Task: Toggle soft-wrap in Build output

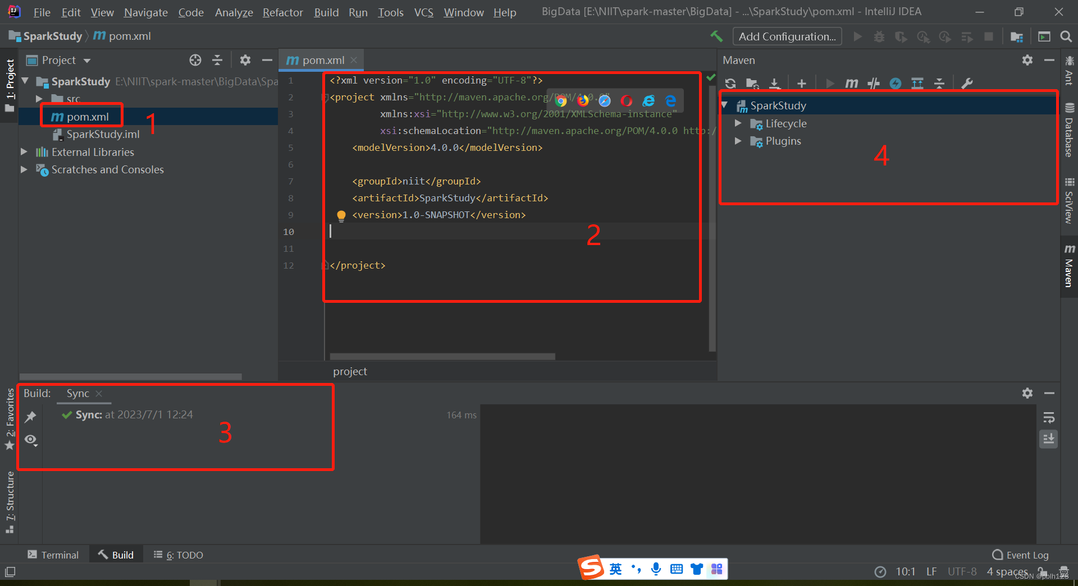Action: tap(1049, 418)
